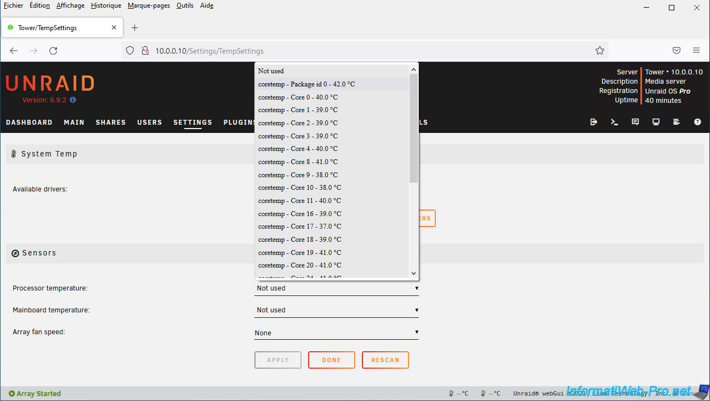This screenshot has height=401, width=710.
Task: Bookmark page with star icon
Action: [599, 51]
